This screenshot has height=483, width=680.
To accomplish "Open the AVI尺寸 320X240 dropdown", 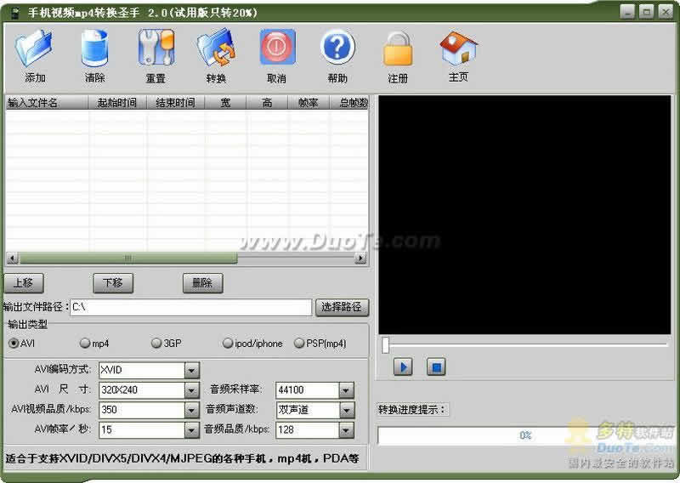I will pos(192,390).
